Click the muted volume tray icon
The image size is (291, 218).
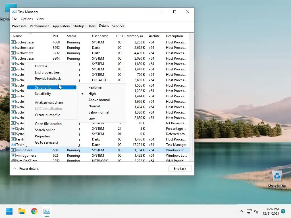coord(256,211)
